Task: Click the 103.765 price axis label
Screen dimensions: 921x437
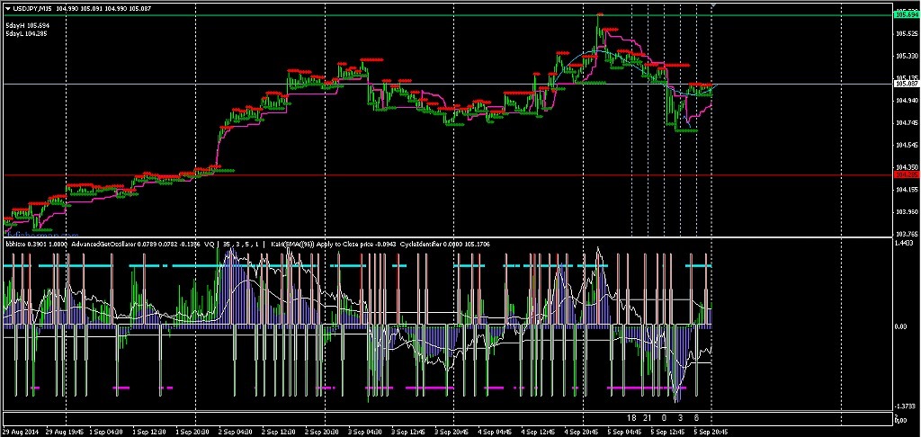Action: coord(907,233)
